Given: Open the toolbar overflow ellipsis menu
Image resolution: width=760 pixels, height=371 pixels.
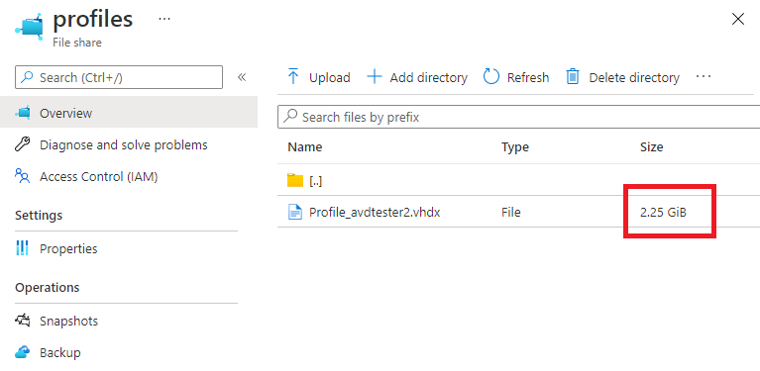Looking at the screenshot, I should point(703,77).
